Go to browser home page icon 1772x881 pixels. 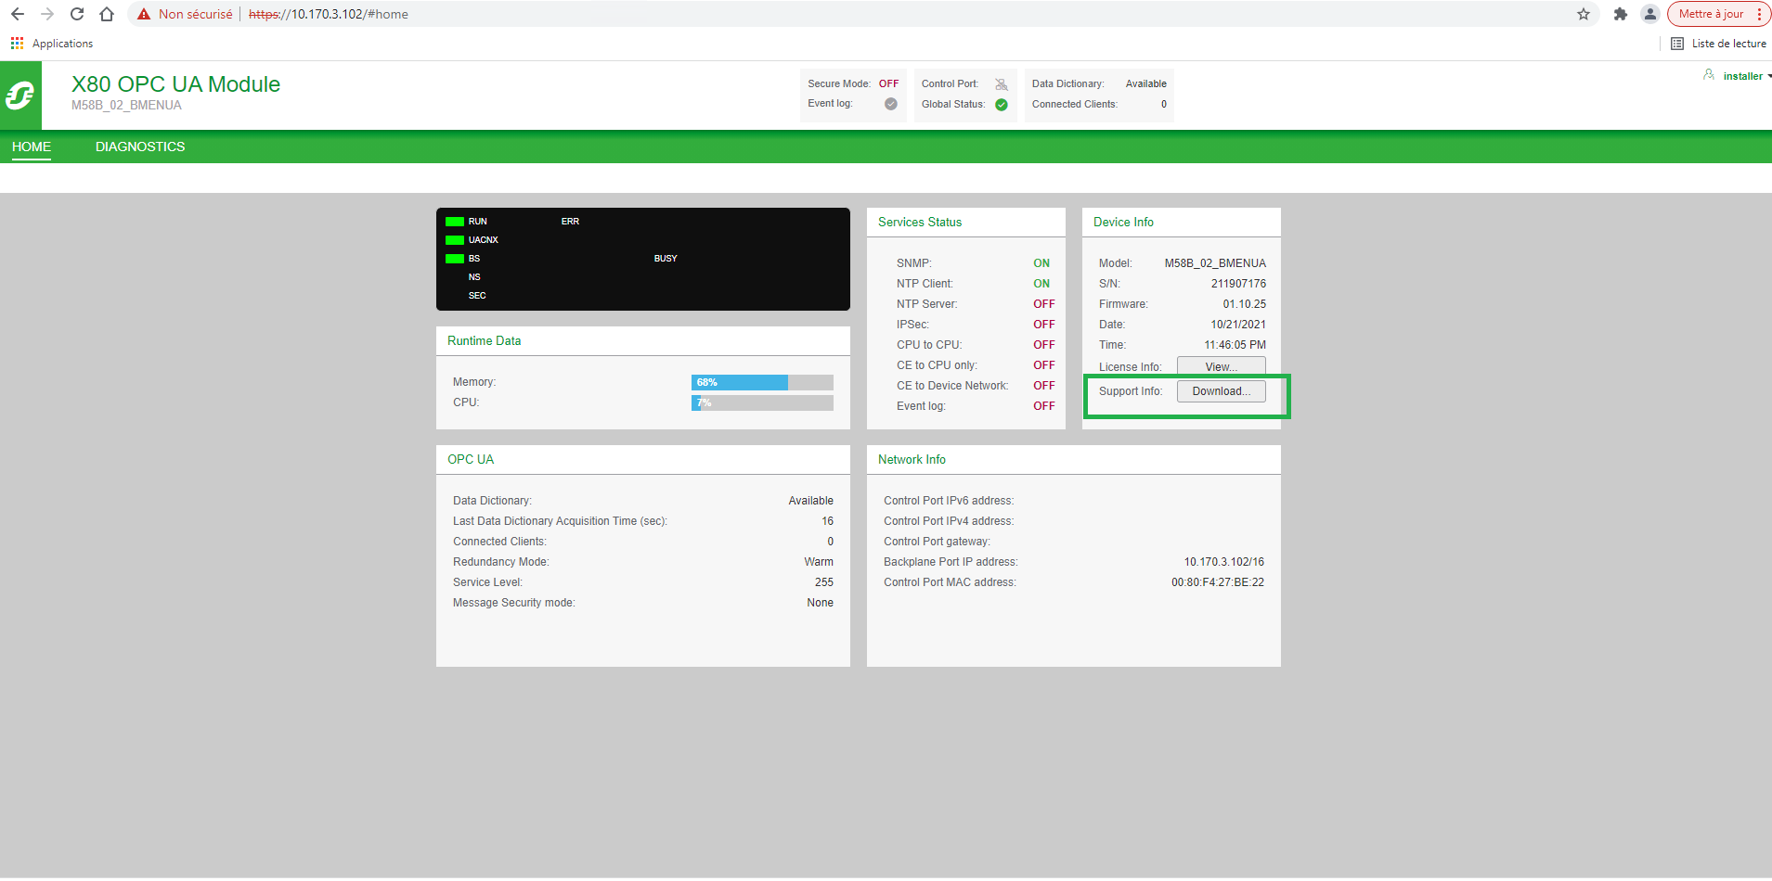click(107, 14)
